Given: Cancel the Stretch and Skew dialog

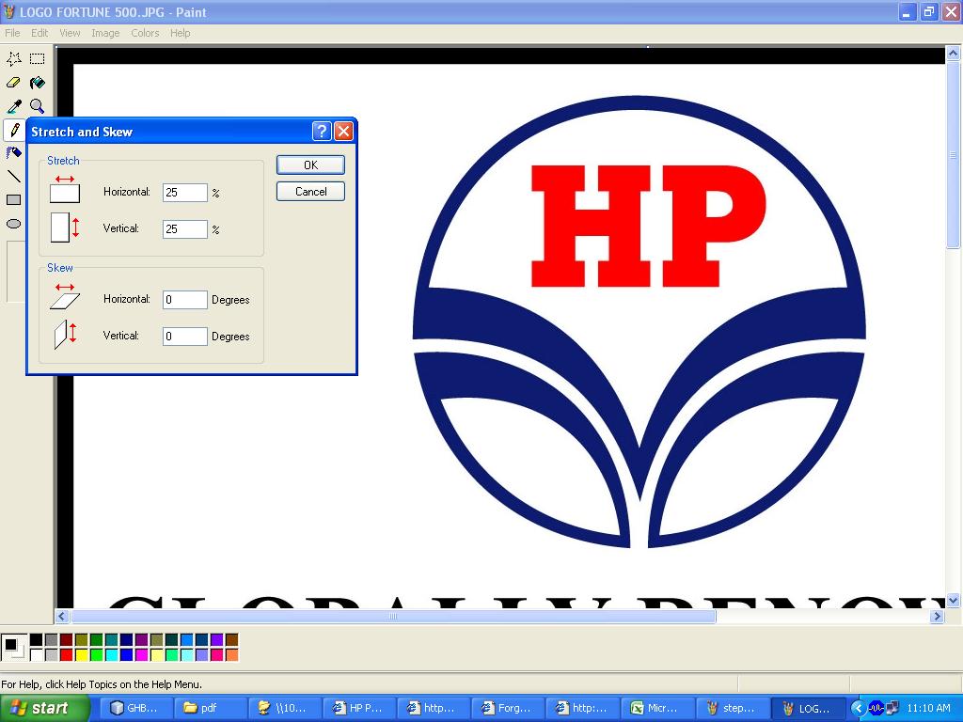Looking at the screenshot, I should coord(310,191).
